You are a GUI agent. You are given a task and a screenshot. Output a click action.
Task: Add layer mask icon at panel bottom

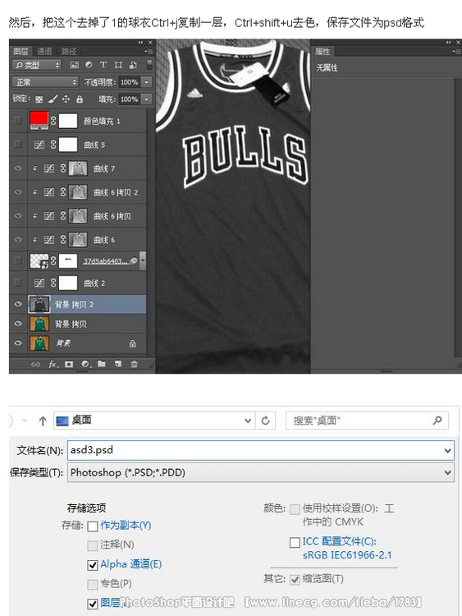coord(69,364)
